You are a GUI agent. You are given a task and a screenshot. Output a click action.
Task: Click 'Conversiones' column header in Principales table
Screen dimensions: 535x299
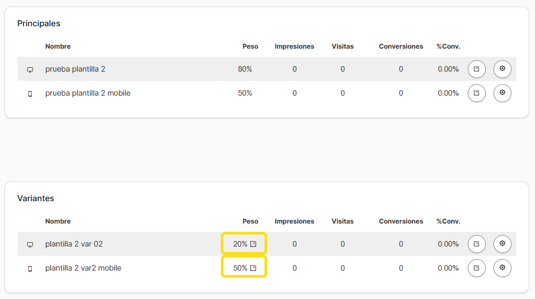[401, 46]
